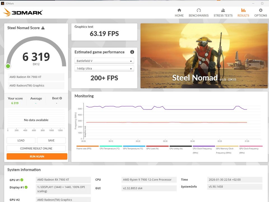The width and height of the screenshot is (269, 202).
Task: Click the orange RUN AGAIN button
Action: (x=37, y=156)
